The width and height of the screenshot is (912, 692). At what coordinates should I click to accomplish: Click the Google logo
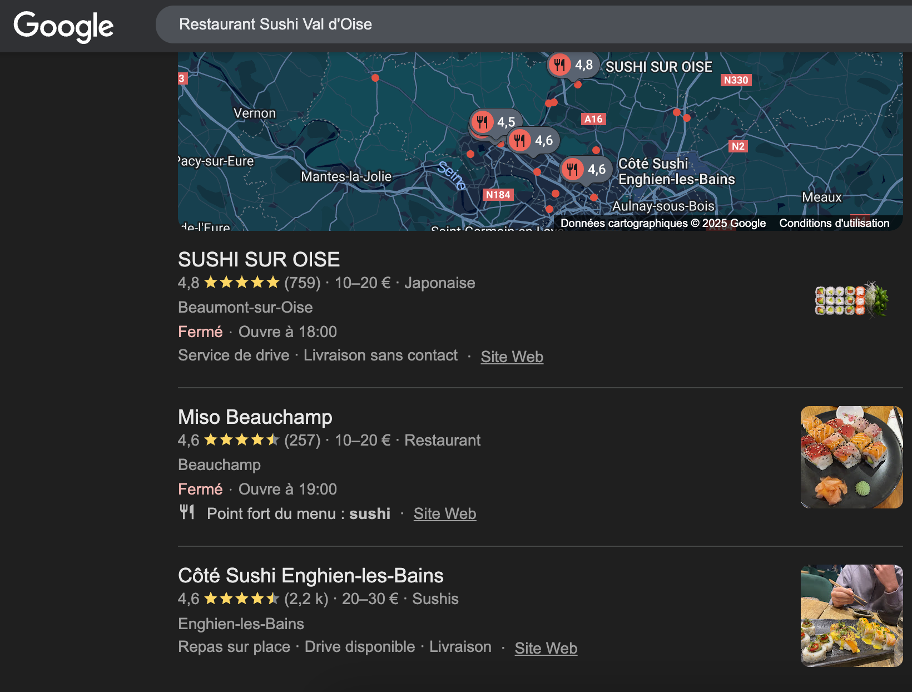click(x=63, y=26)
